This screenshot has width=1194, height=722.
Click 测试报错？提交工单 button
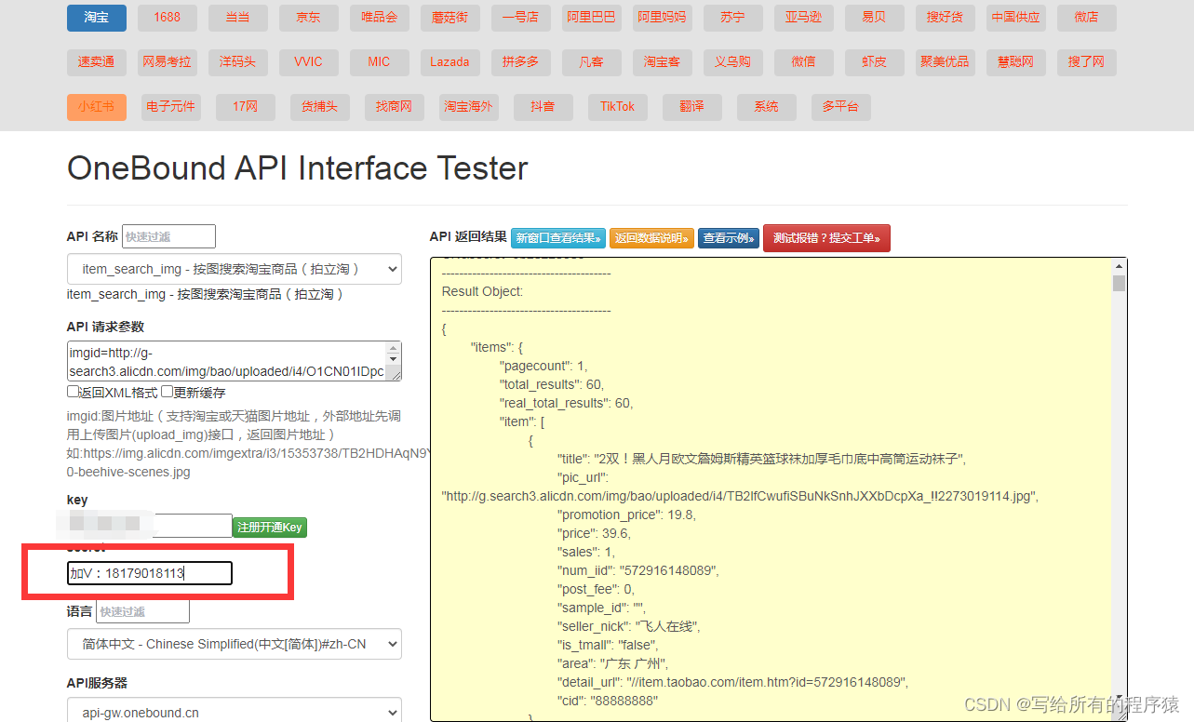coord(826,238)
